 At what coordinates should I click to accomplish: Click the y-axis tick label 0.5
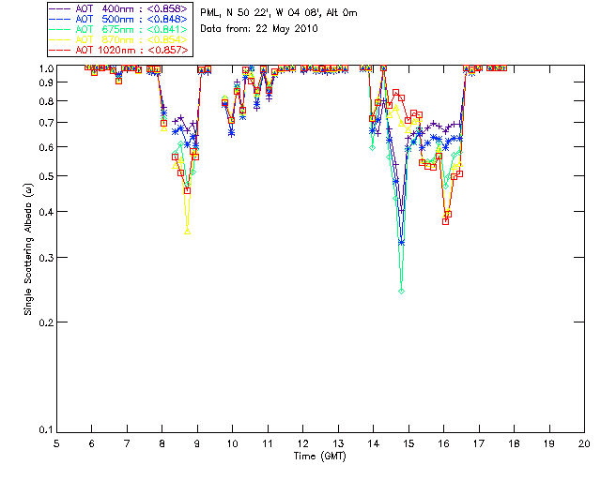(46, 176)
